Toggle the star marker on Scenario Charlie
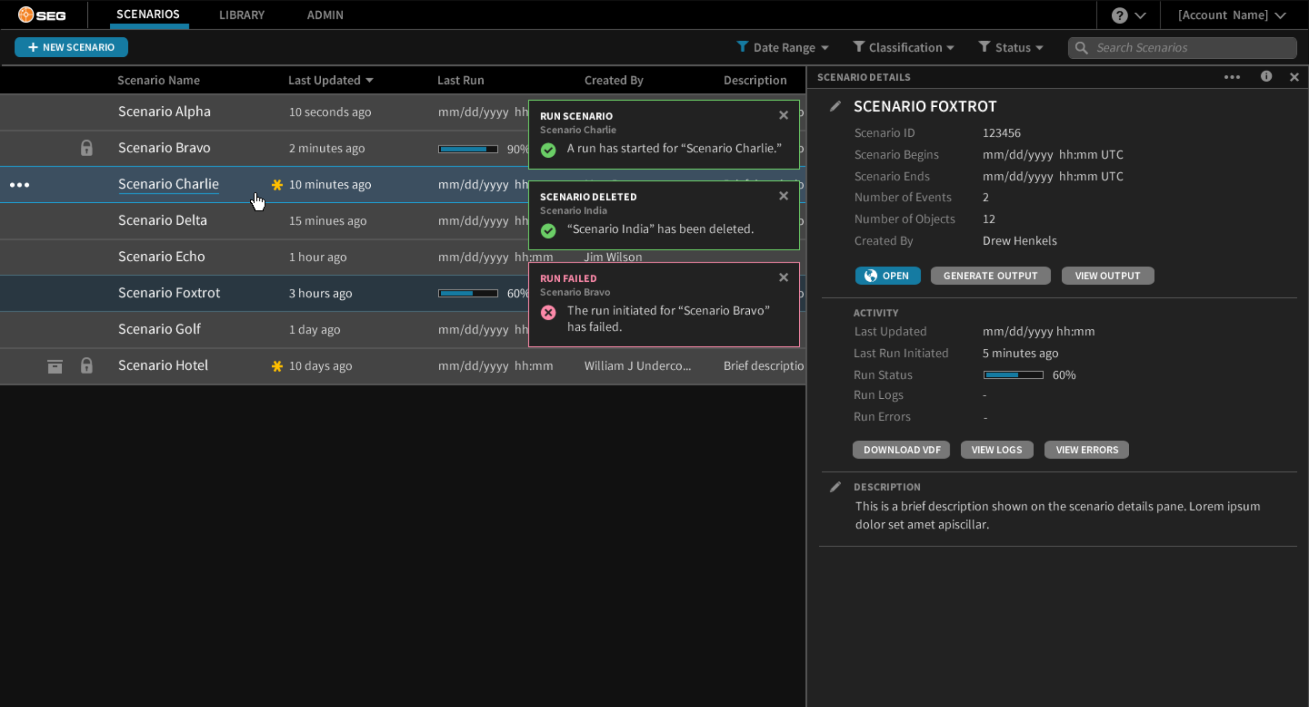 click(277, 185)
